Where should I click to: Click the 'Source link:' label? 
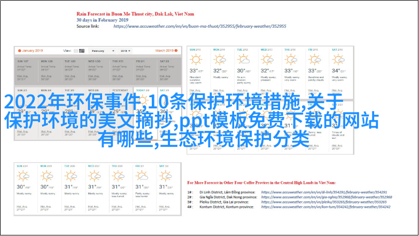pos(88,26)
